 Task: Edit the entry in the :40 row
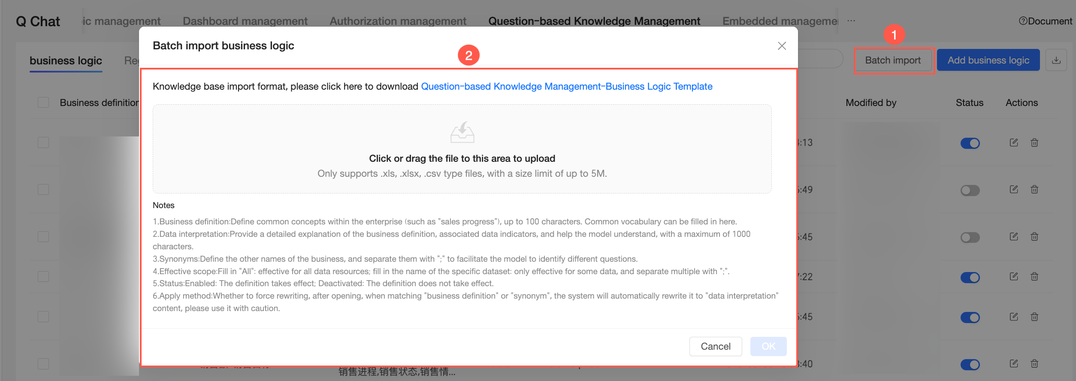pyautogui.click(x=1014, y=363)
